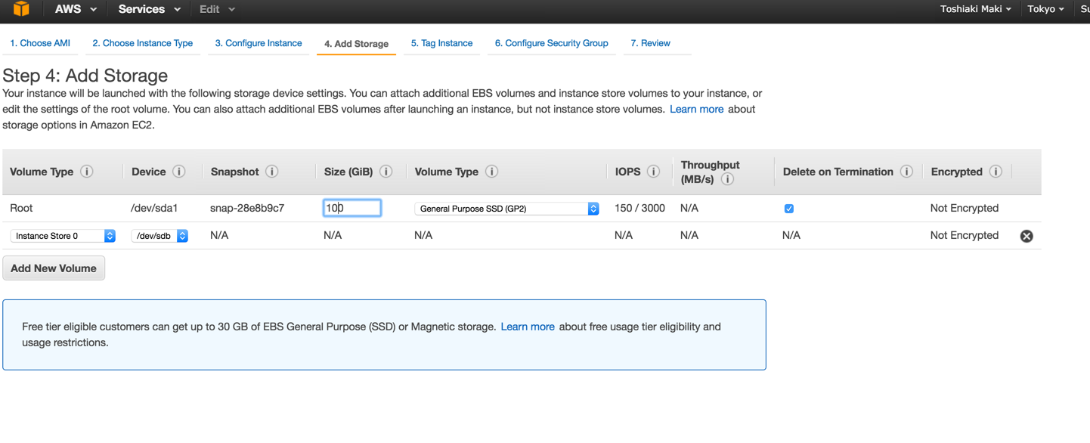Click info icon beside Delete on Termination
Screen dimensions: 1090x443
pyautogui.click(x=906, y=172)
